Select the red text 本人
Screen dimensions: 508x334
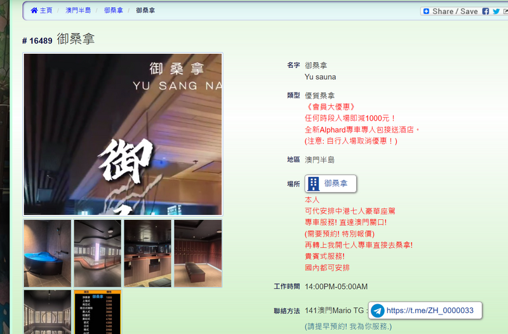point(312,200)
